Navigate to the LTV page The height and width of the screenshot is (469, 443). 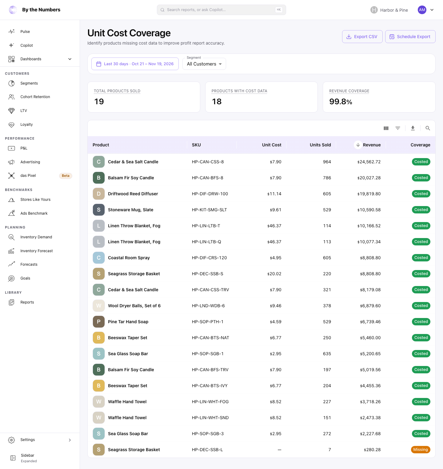pyautogui.click(x=40, y=111)
